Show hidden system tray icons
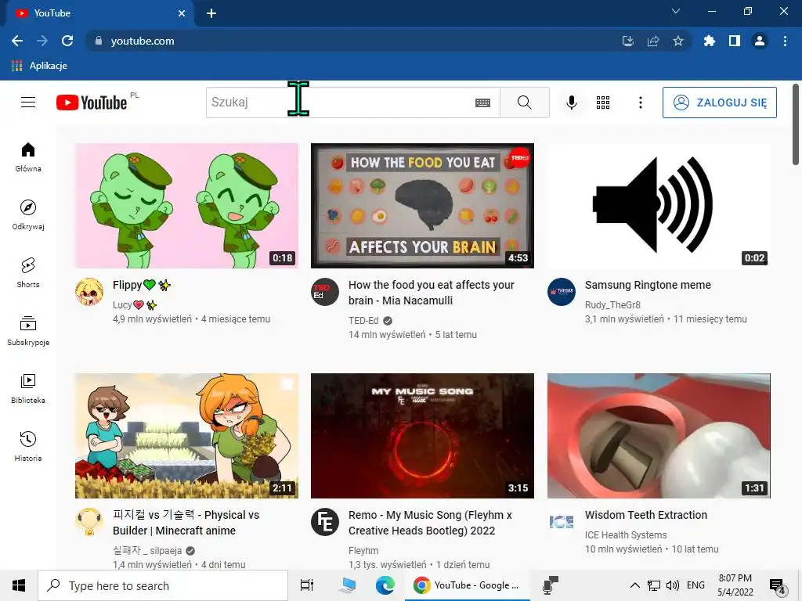This screenshot has height=601, width=802. [x=634, y=585]
